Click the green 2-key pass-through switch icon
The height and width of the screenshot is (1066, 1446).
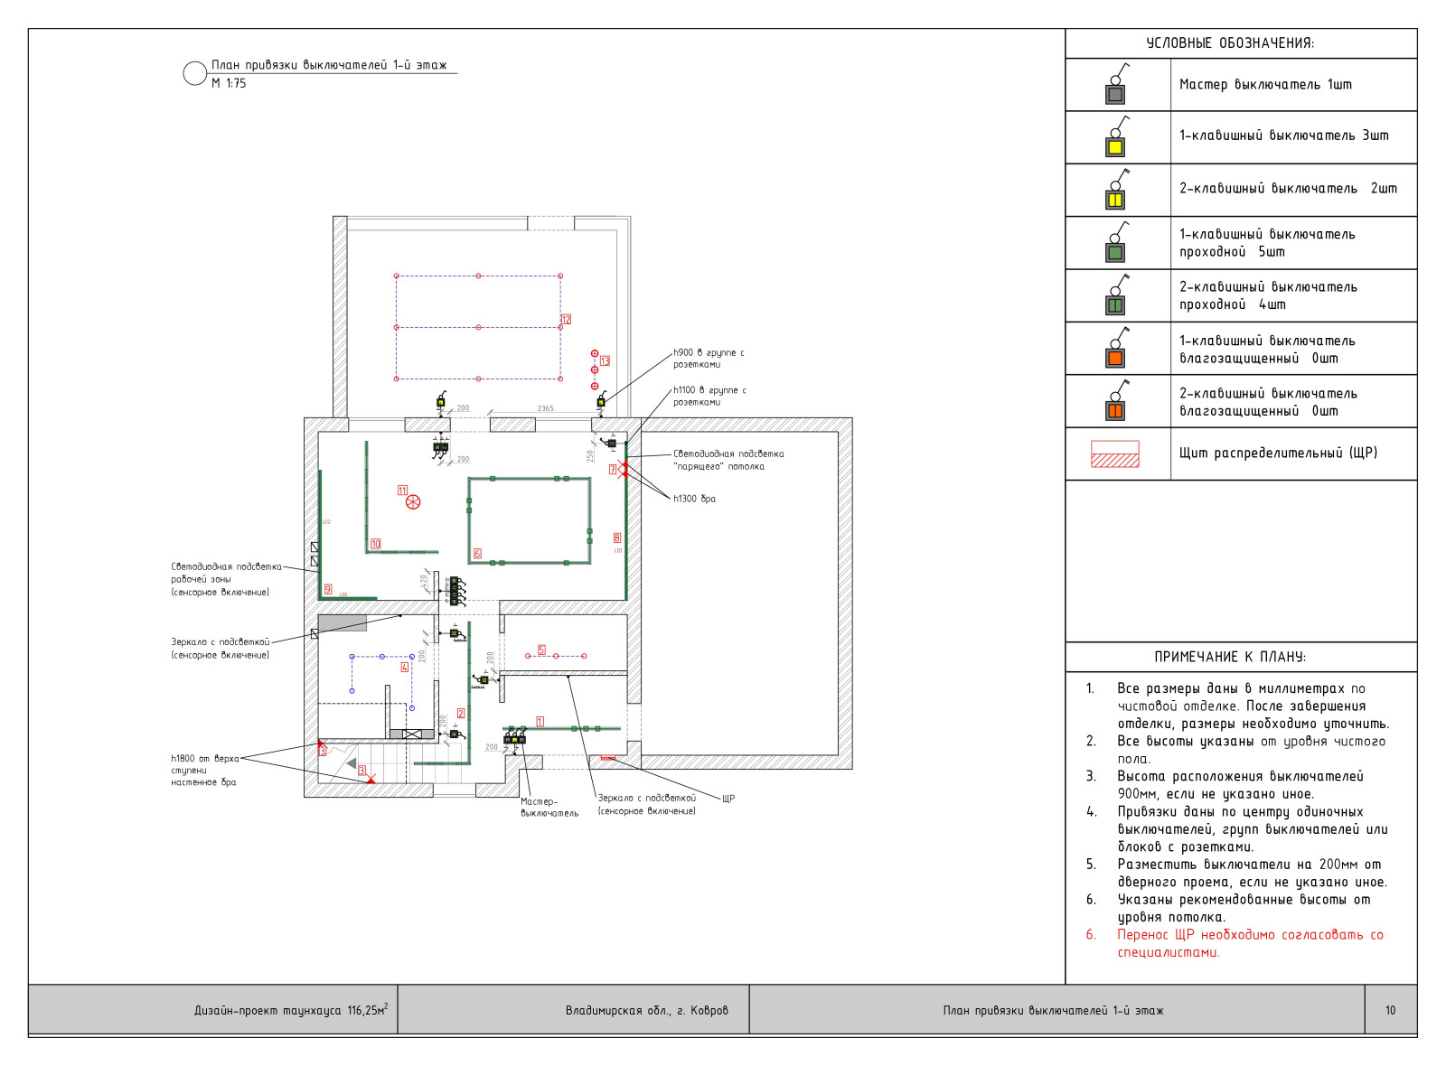click(x=1116, y=304)
